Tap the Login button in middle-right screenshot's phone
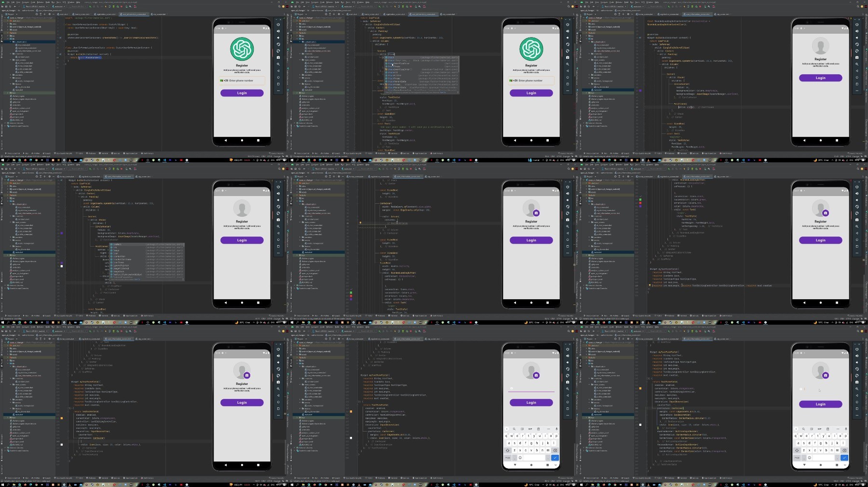The height and width of the screenshot is (487, 868). [821, 240]
